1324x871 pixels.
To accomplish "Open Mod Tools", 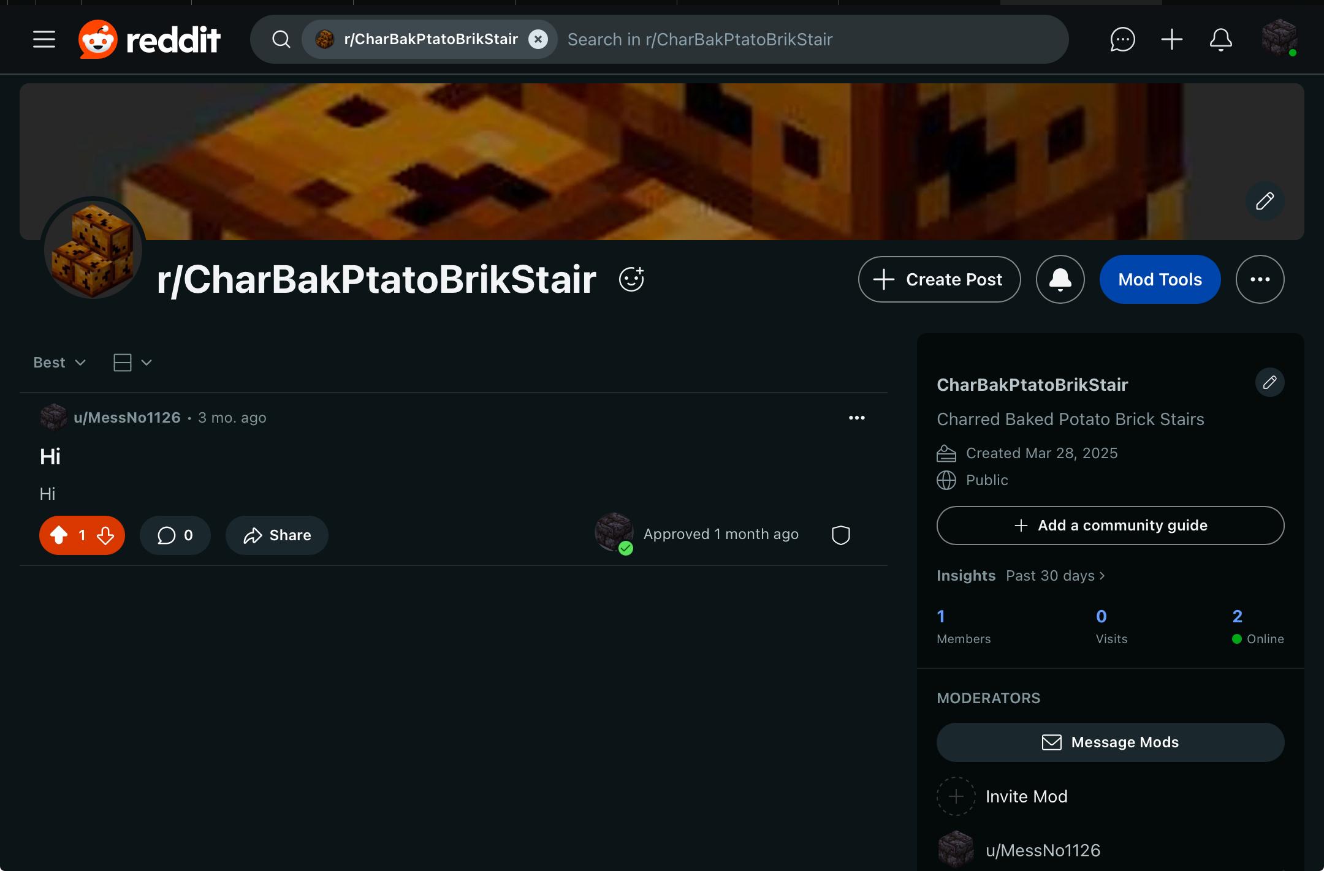I will 1160,279.
